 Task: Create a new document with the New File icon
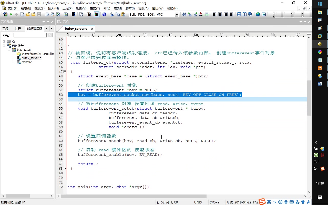[22, 15]
